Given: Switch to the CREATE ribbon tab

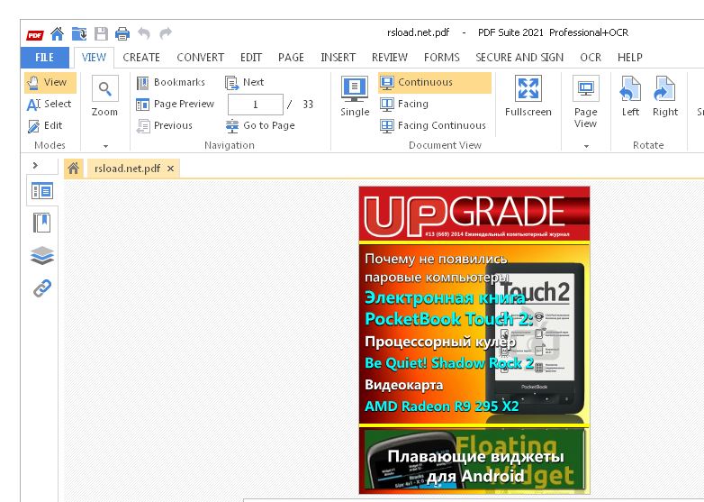Looking at the screenshot, I should pyautogui.click(x=141, y=58).
